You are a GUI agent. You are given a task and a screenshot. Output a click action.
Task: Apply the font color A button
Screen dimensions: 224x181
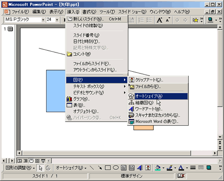(x=181, y=168)
